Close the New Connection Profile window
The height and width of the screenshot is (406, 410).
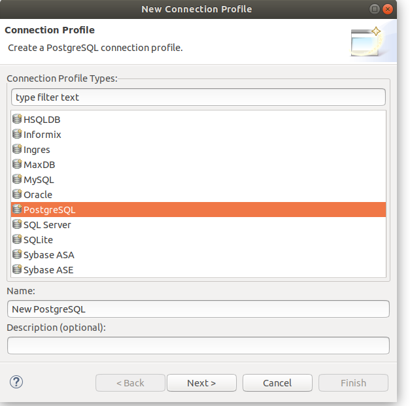point(388,9)
